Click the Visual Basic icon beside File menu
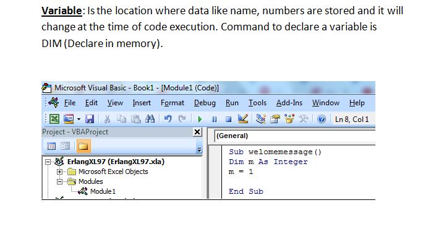 coord(54,102)
